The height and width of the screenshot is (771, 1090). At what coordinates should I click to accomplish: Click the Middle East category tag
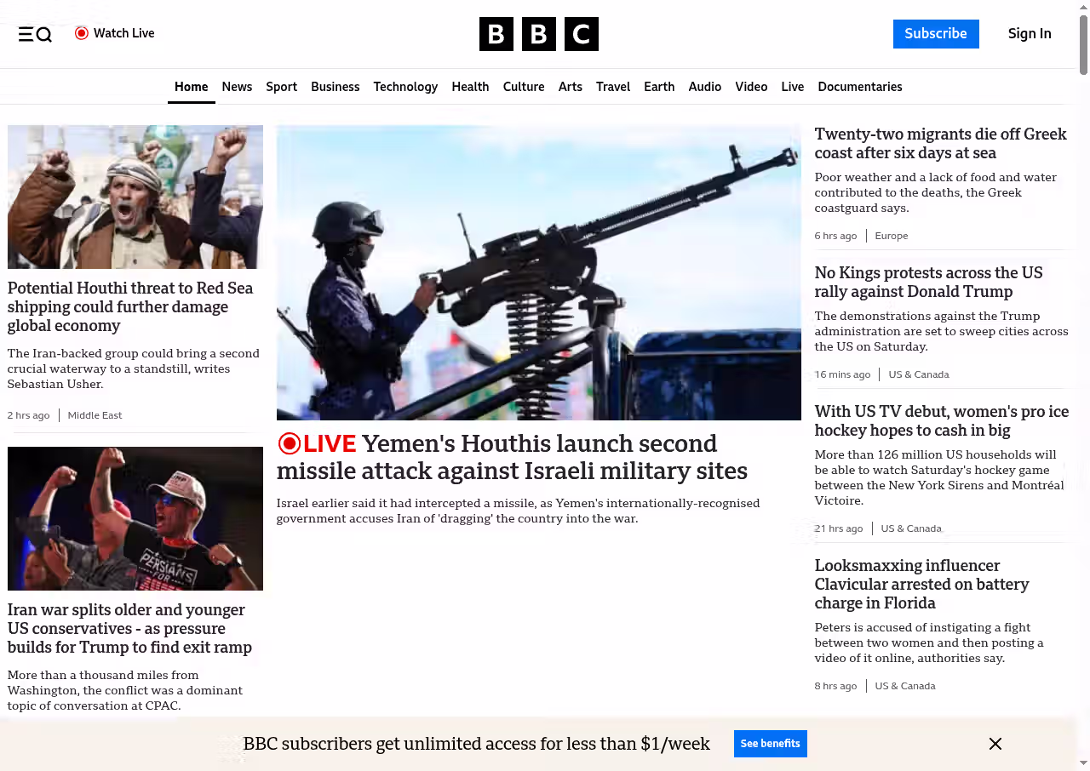tap(95, 415)
